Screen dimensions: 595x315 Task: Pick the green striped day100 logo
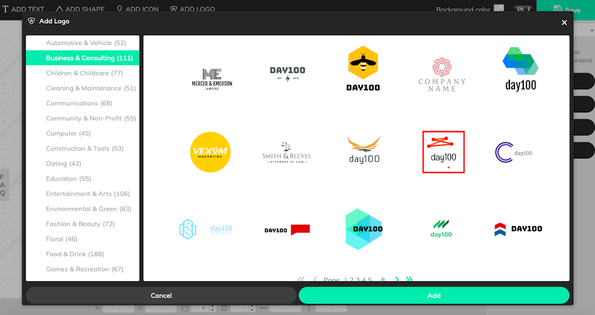[441, 228]
